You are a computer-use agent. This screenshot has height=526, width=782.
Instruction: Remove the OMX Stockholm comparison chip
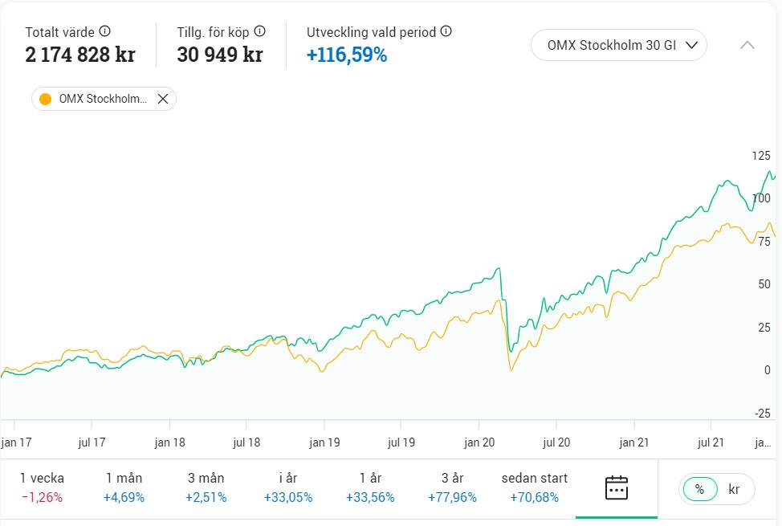point(163,99)
